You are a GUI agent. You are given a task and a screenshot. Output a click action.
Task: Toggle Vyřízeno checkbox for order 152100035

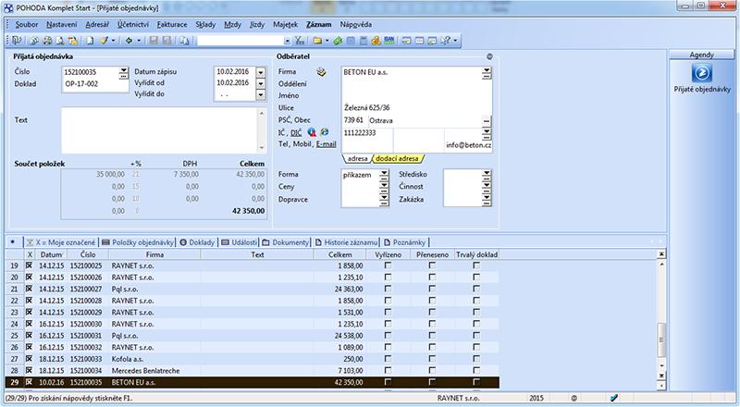388,382
